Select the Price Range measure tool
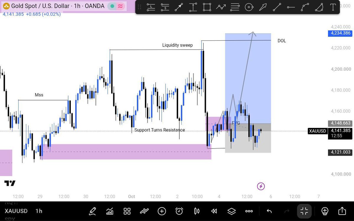This screenshot has width=354, height=221. coord(193,7)
